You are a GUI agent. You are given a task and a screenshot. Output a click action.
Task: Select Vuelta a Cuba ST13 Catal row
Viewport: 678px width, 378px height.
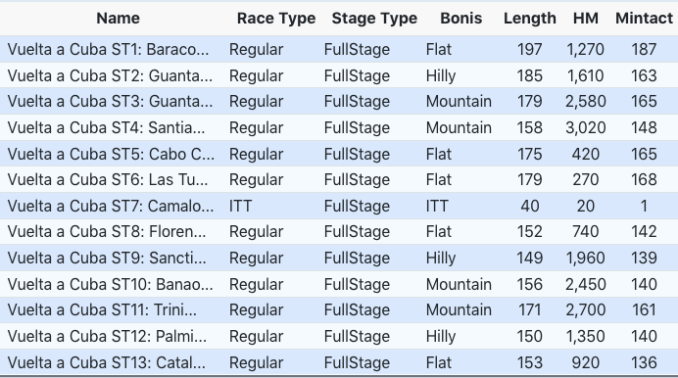coord(339,362)
